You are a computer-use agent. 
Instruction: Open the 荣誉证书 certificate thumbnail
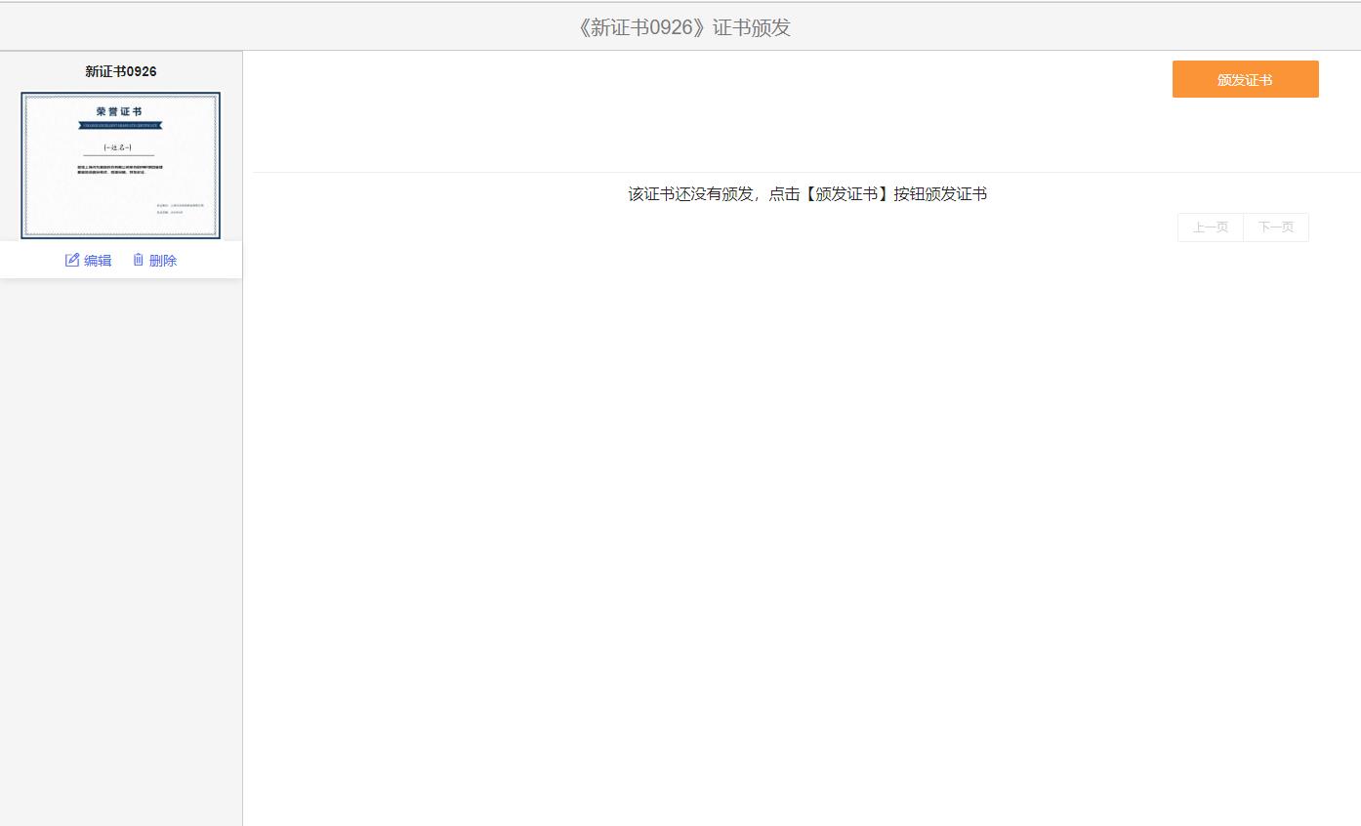(121, 165)
